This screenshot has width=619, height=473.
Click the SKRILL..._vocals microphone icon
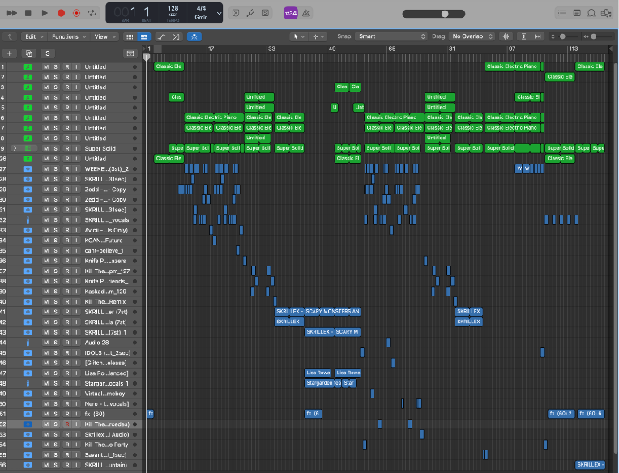pyautogui.click(x=28, y=220)
